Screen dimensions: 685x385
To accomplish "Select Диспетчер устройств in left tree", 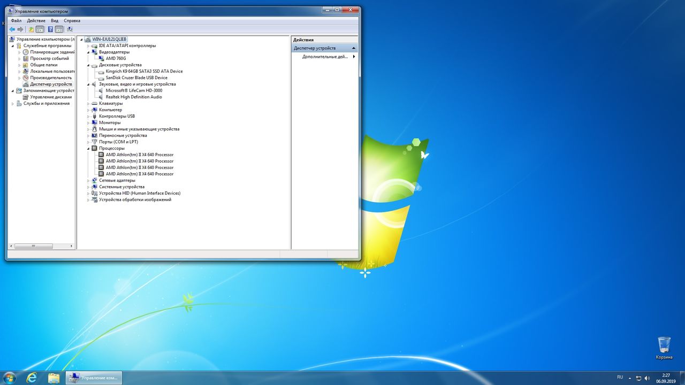I will point(51,84).
